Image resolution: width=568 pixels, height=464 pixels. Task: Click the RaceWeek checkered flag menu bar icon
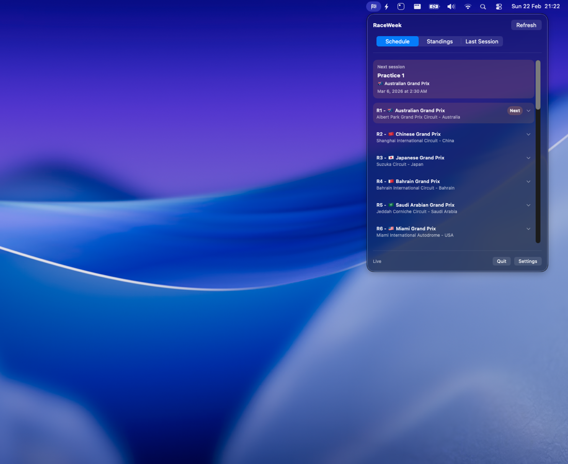(373, 6)
